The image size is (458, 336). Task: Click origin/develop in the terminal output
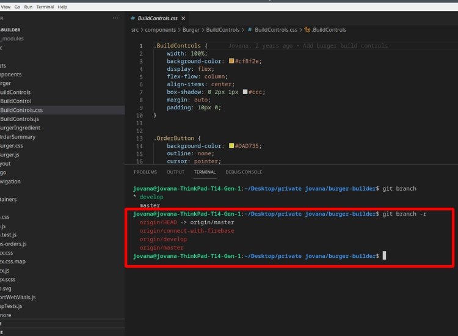point(163,239)
